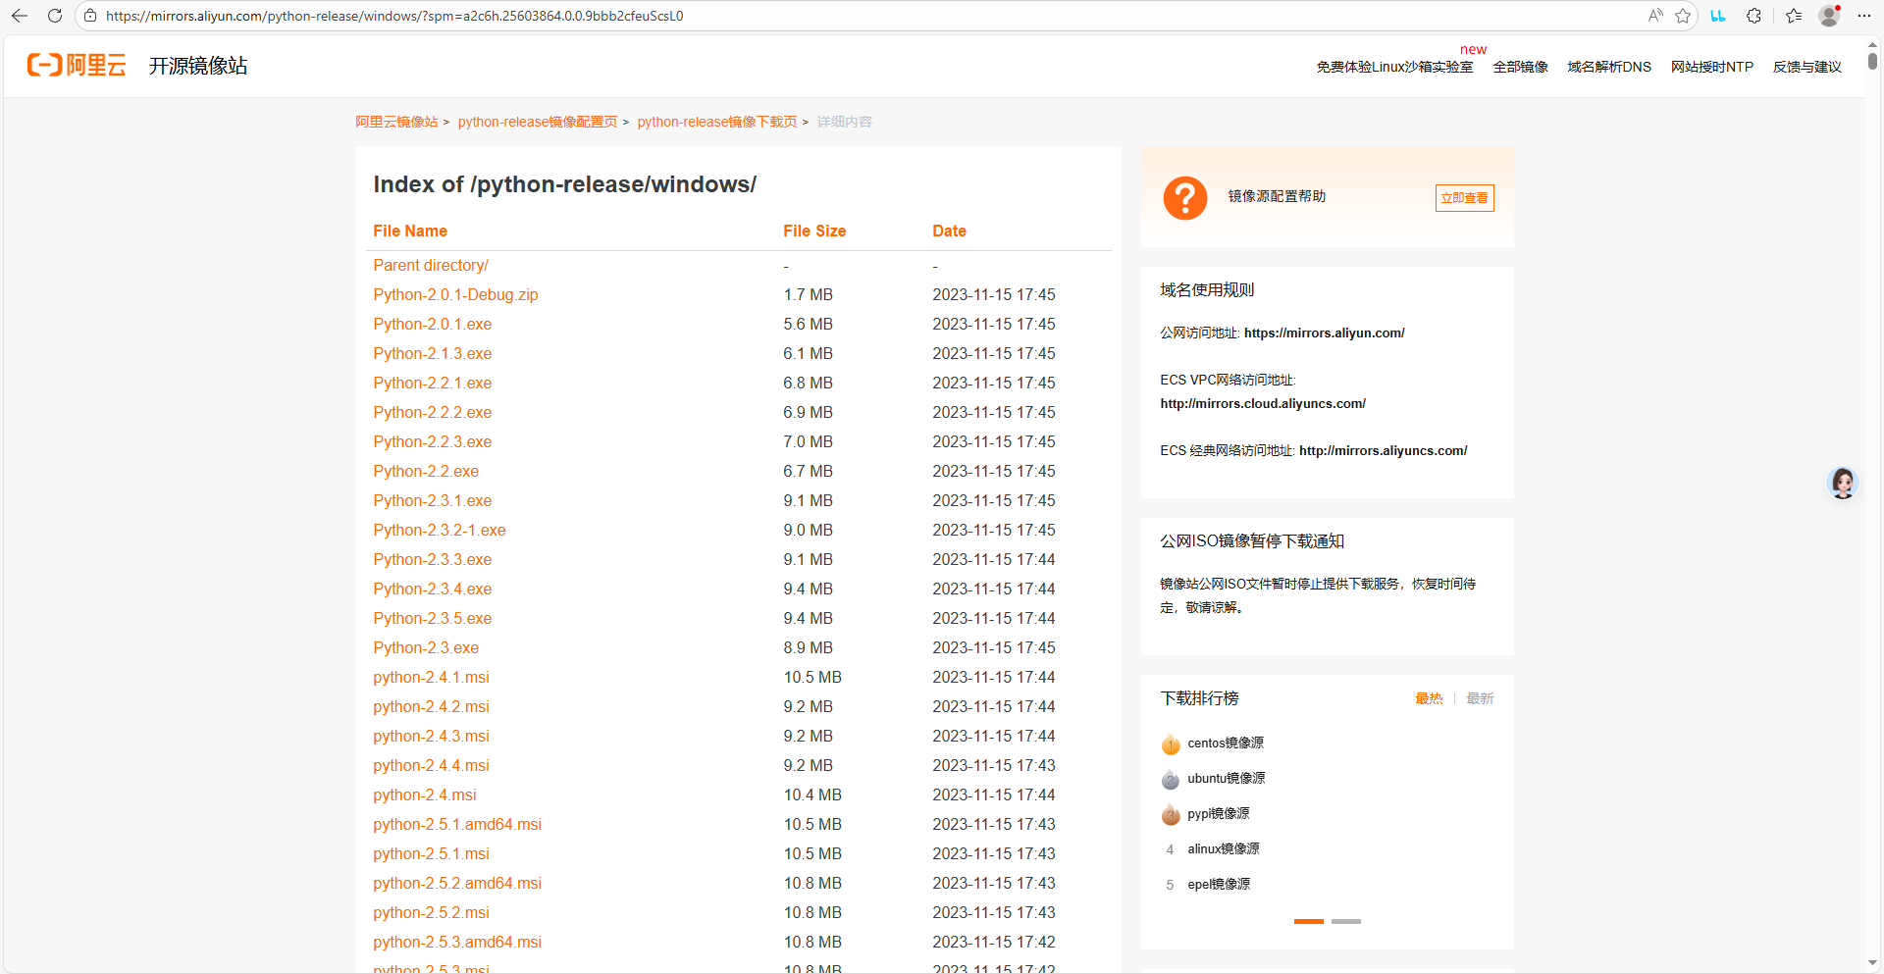Click the page refresh icon
The height and width of the screenshot is (974, 1884).
(x=55, y=16)
